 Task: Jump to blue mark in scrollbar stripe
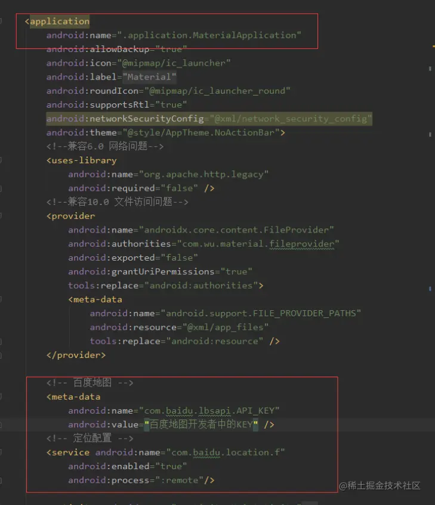point(430,289)
